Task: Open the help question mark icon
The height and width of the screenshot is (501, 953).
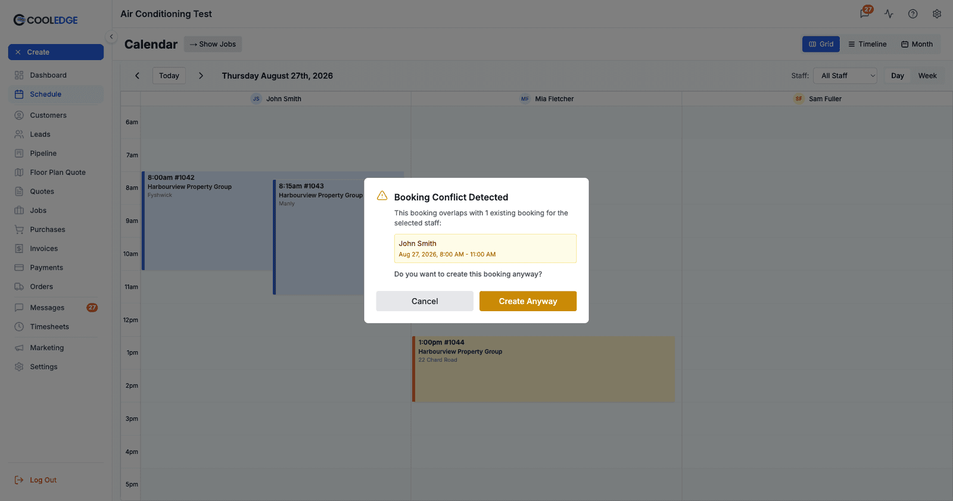Action: click(912, 14)
